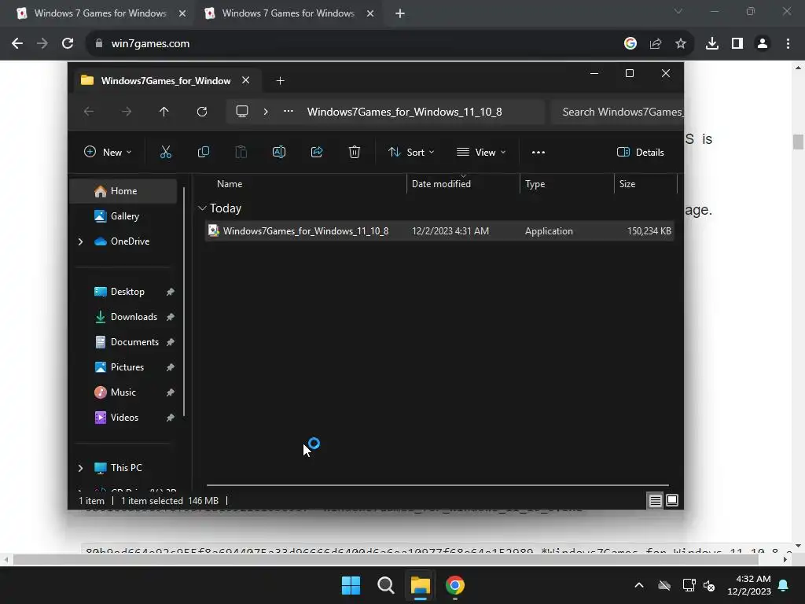Screen dimensions: 805x604
Task: Open Chrome side panel
Action: (x=737, y=44)
